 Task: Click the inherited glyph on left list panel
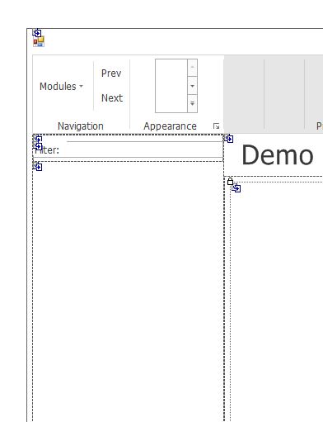[x=38, y=166]
